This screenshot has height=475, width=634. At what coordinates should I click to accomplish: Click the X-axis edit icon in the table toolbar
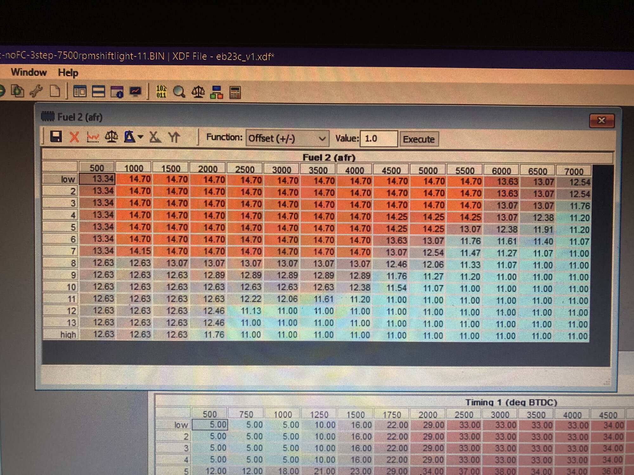(x=155, y=137)
